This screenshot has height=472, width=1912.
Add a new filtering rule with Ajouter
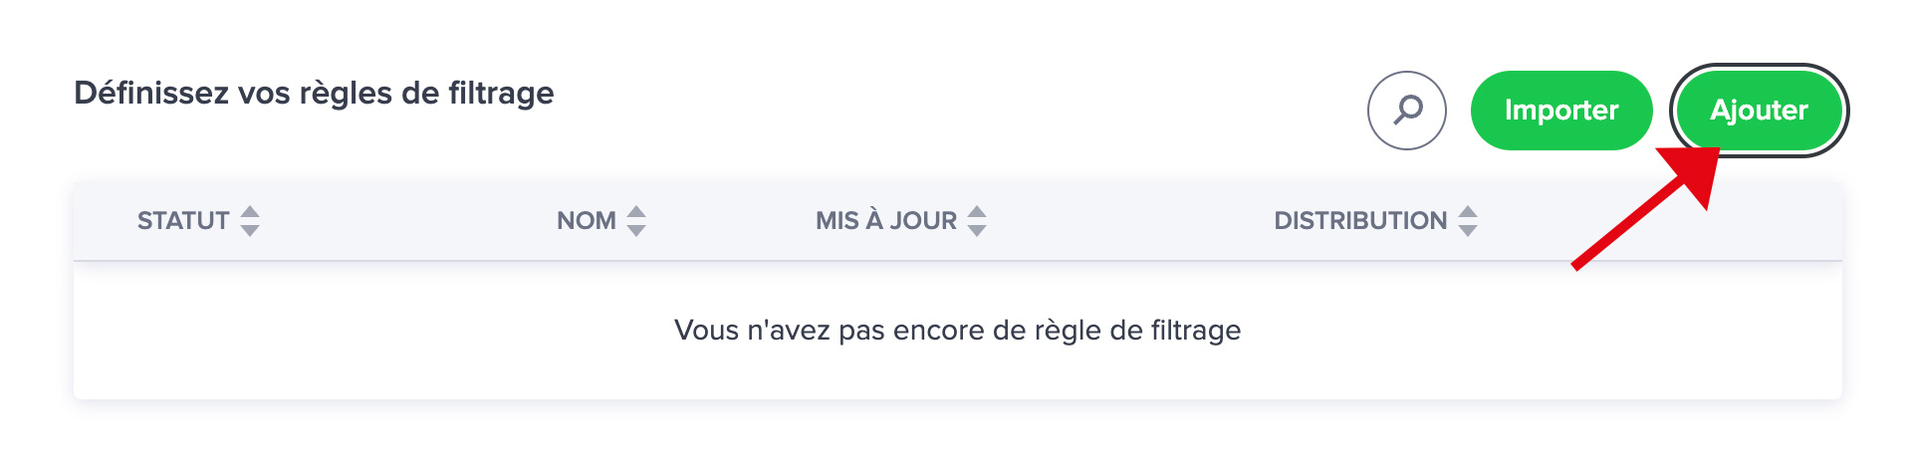(1759, 111)
